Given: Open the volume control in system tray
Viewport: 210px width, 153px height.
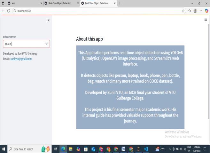Looking at the screenshot, I should pyautogui.click(x=181, y=149).
